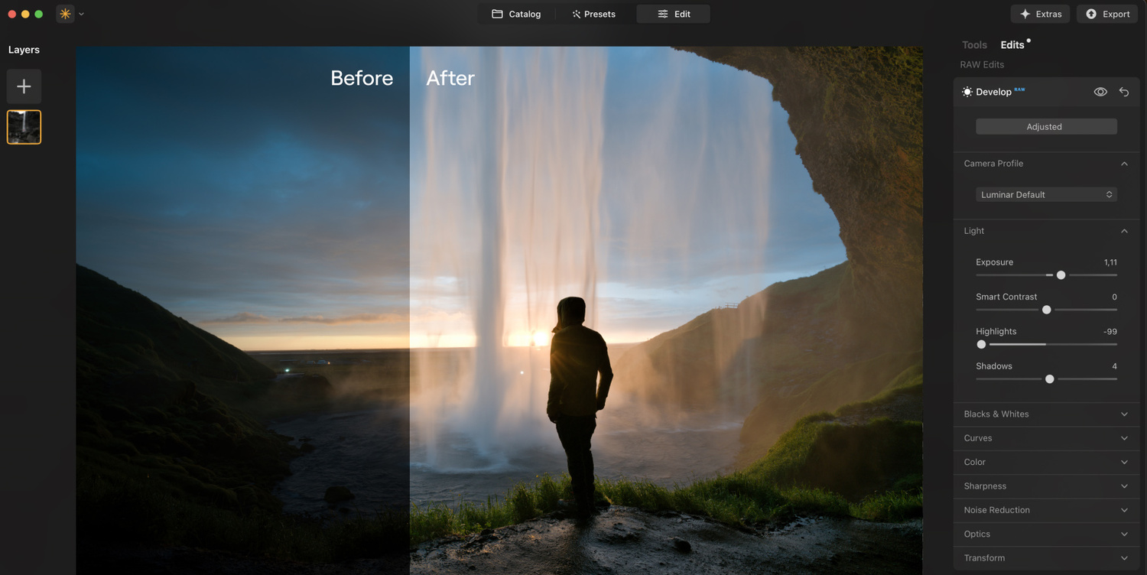
Task: Expand the Blacks & Whites section
Action: (x=1124, y=414)
